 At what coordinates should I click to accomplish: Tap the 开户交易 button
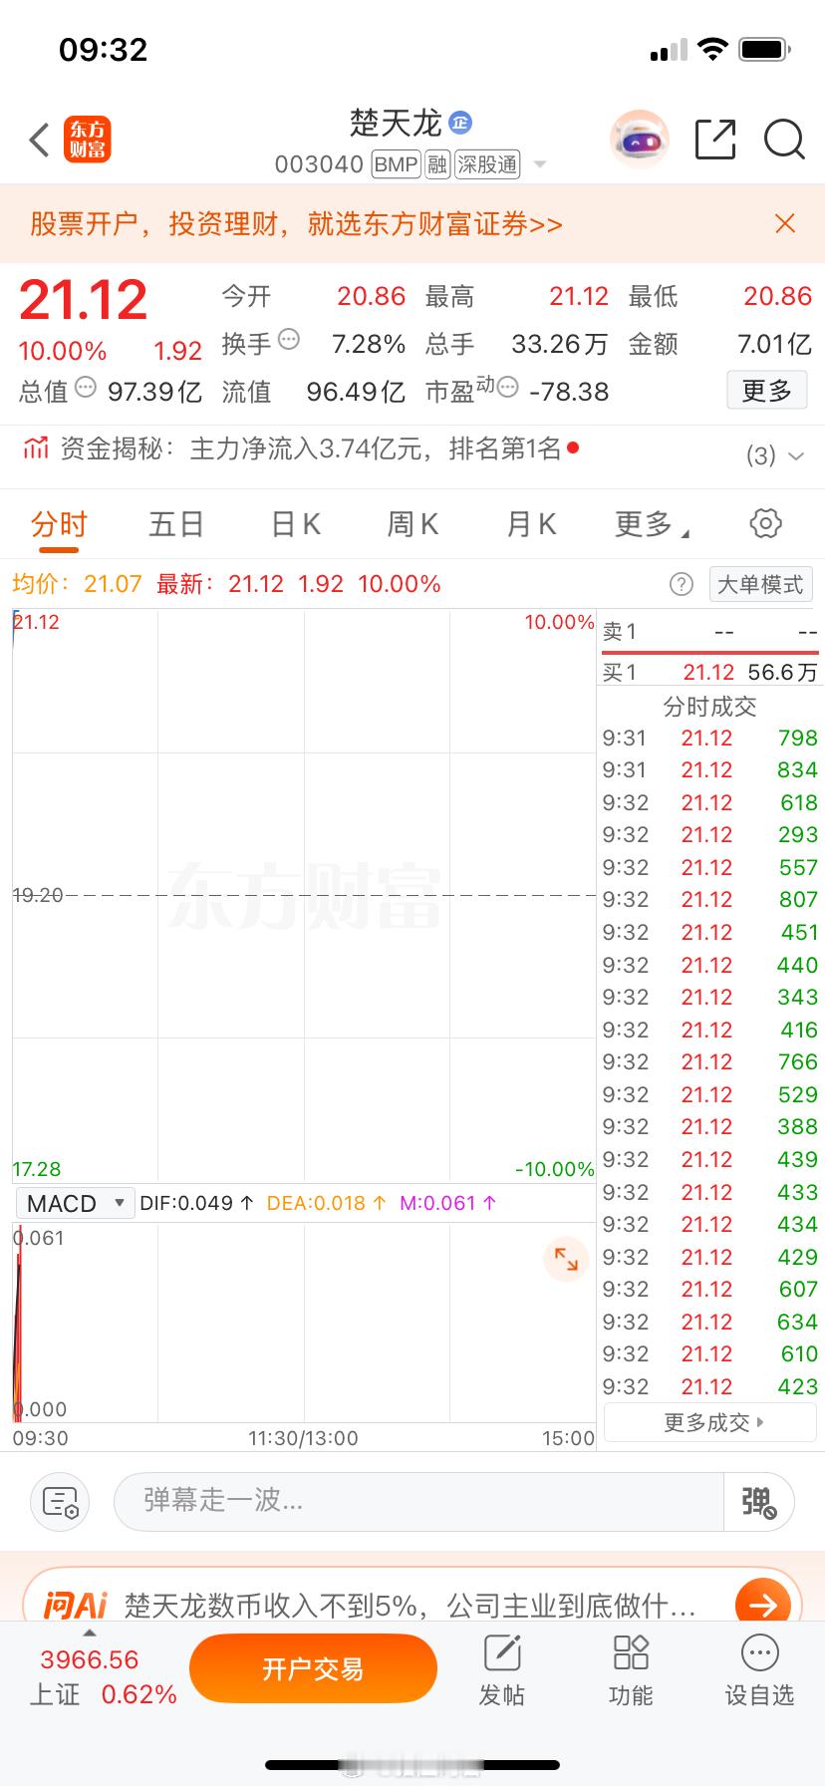(313, 1668)
